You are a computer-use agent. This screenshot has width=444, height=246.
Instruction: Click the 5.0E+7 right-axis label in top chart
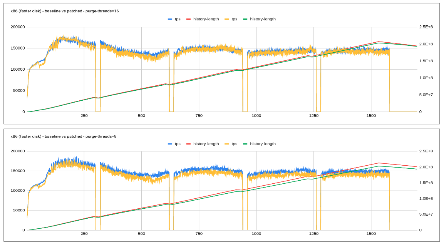click(x=426, y=95)
